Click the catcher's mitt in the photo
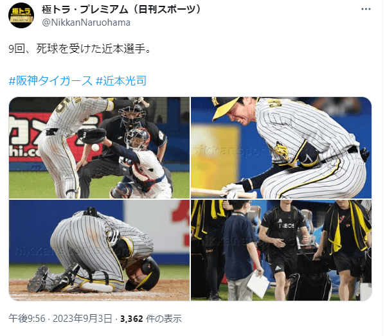This screenshot has width=385, height=336. click(91, 136)
